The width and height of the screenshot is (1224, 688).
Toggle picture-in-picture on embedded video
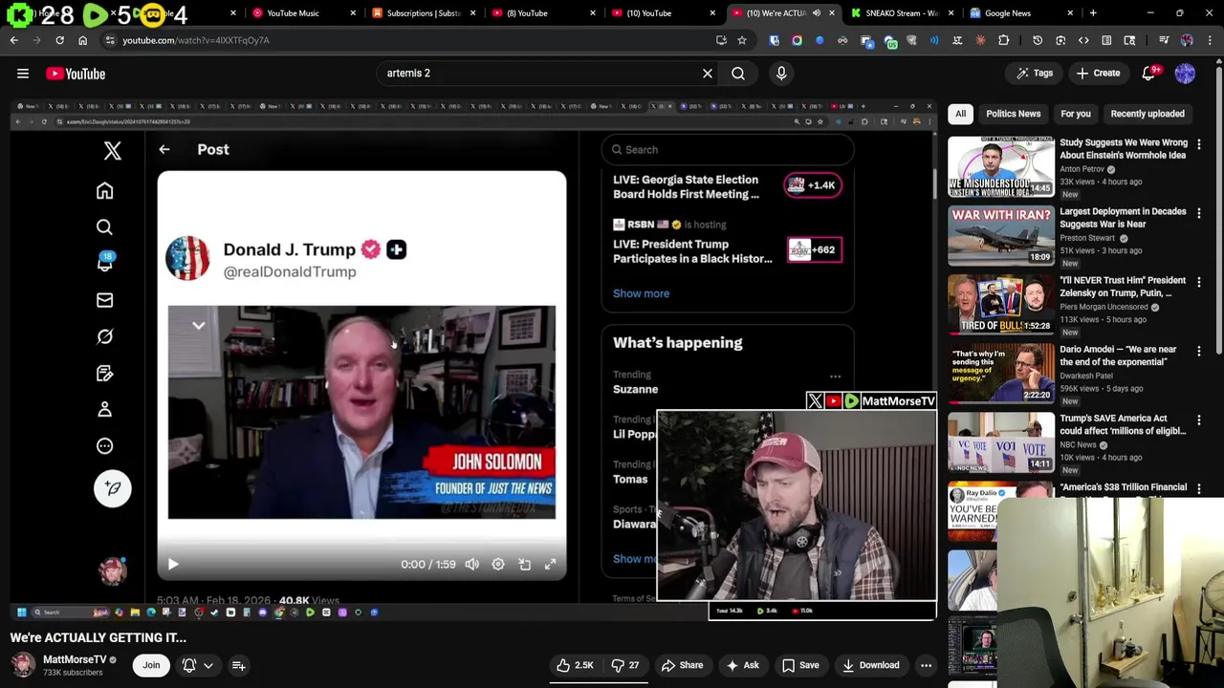(x=524, y=565)
